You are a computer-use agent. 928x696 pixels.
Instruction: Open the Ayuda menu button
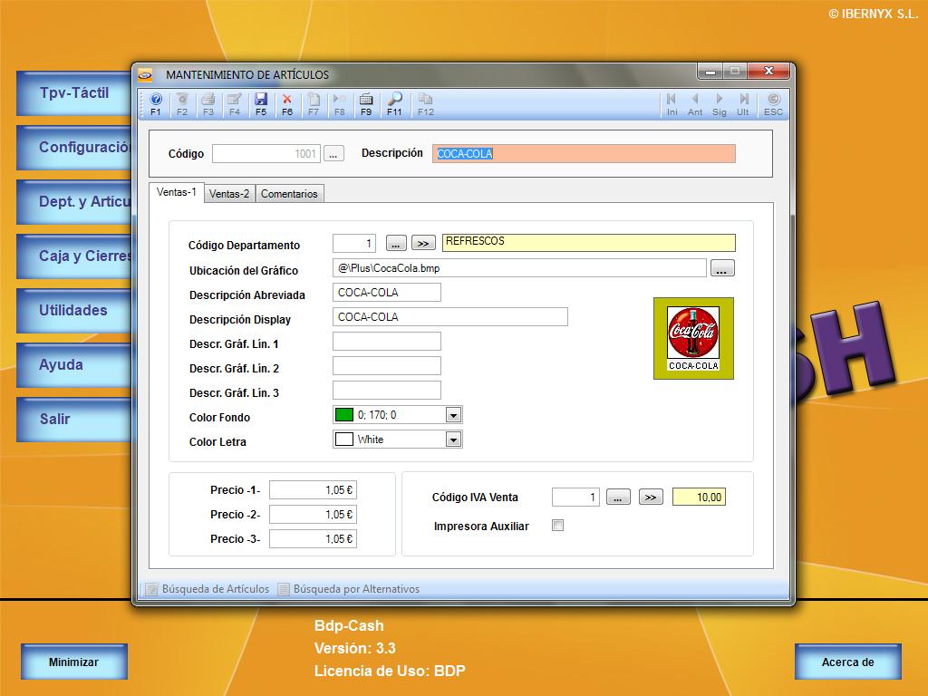coord(74,365)
